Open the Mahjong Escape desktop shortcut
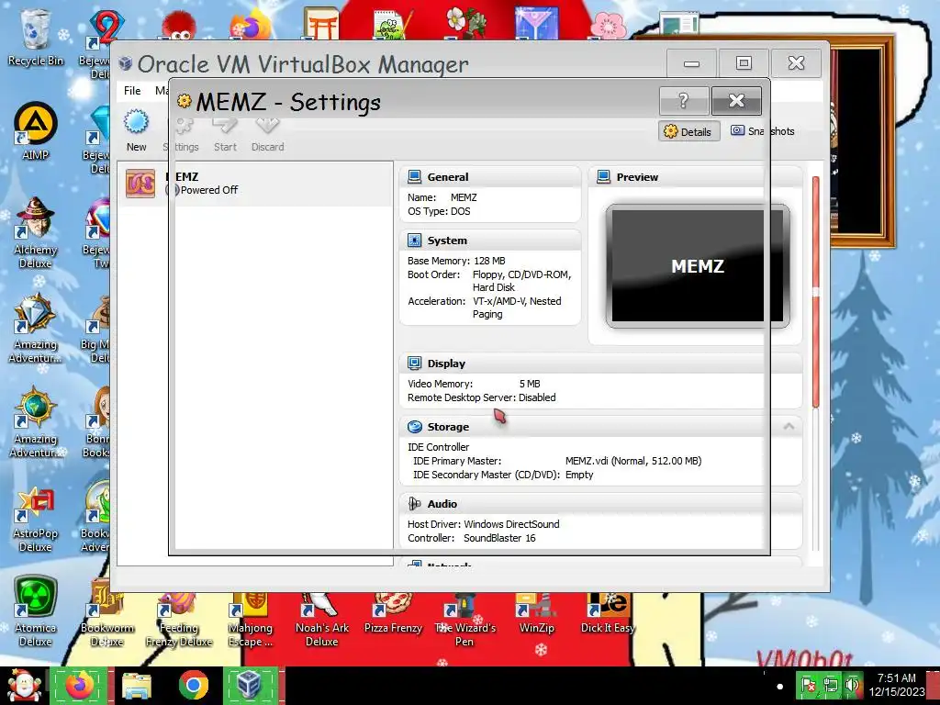Image resolution: width=940 pixels, height=705 pixels. [x=250, y=621]
